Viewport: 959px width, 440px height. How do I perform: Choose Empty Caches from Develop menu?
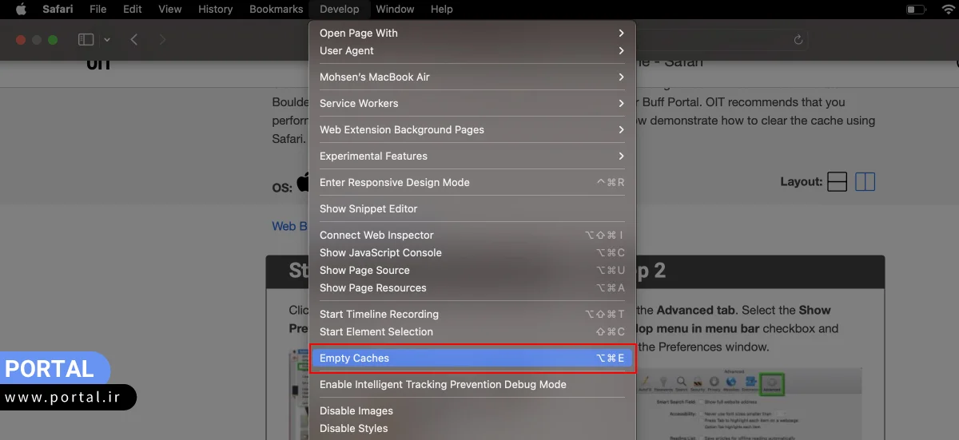(x=472, y=358)
